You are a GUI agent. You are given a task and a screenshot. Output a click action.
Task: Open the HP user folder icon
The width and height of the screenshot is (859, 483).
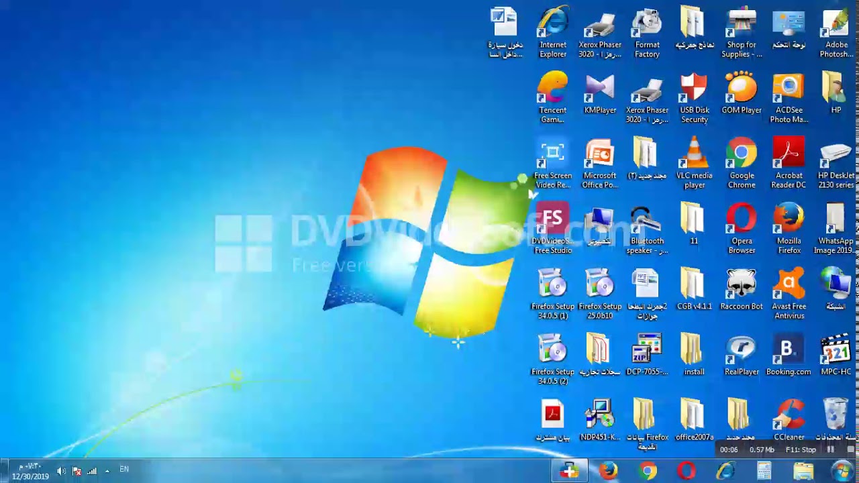pyautogui.click(x=836, y=94)
